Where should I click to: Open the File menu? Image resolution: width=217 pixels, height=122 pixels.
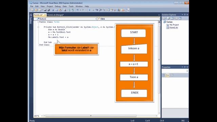point(32,6)
